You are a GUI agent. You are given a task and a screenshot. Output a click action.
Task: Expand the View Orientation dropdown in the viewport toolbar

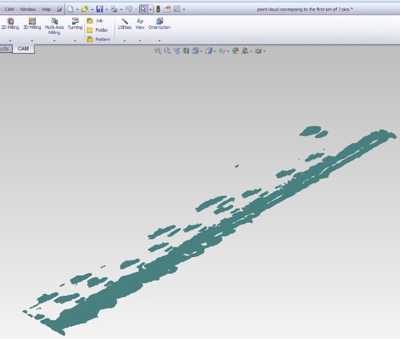point(201,51)
